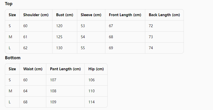Click the Top section heading
This screenshot has height=110, width=213.
pos(9,4)
